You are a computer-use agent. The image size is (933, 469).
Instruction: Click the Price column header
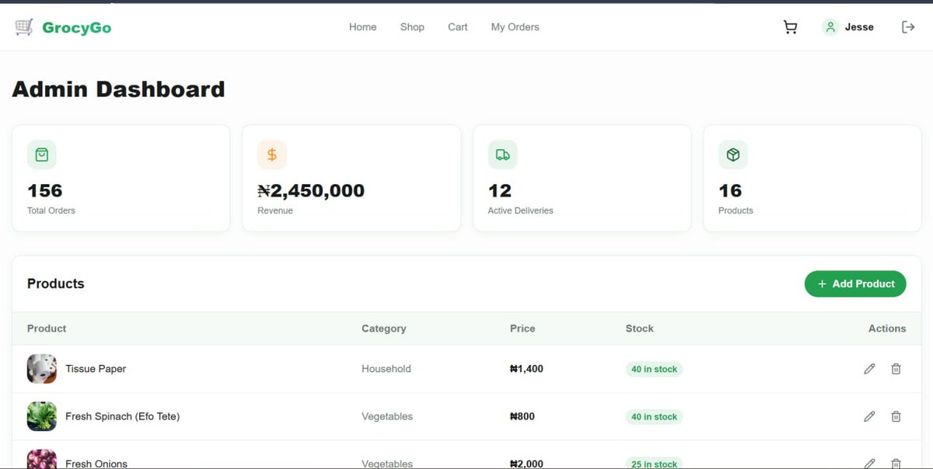click(x=522, y=328)
